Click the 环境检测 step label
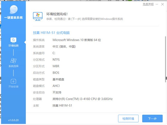The width and height of the screenshot is (167, 125). 13,46
